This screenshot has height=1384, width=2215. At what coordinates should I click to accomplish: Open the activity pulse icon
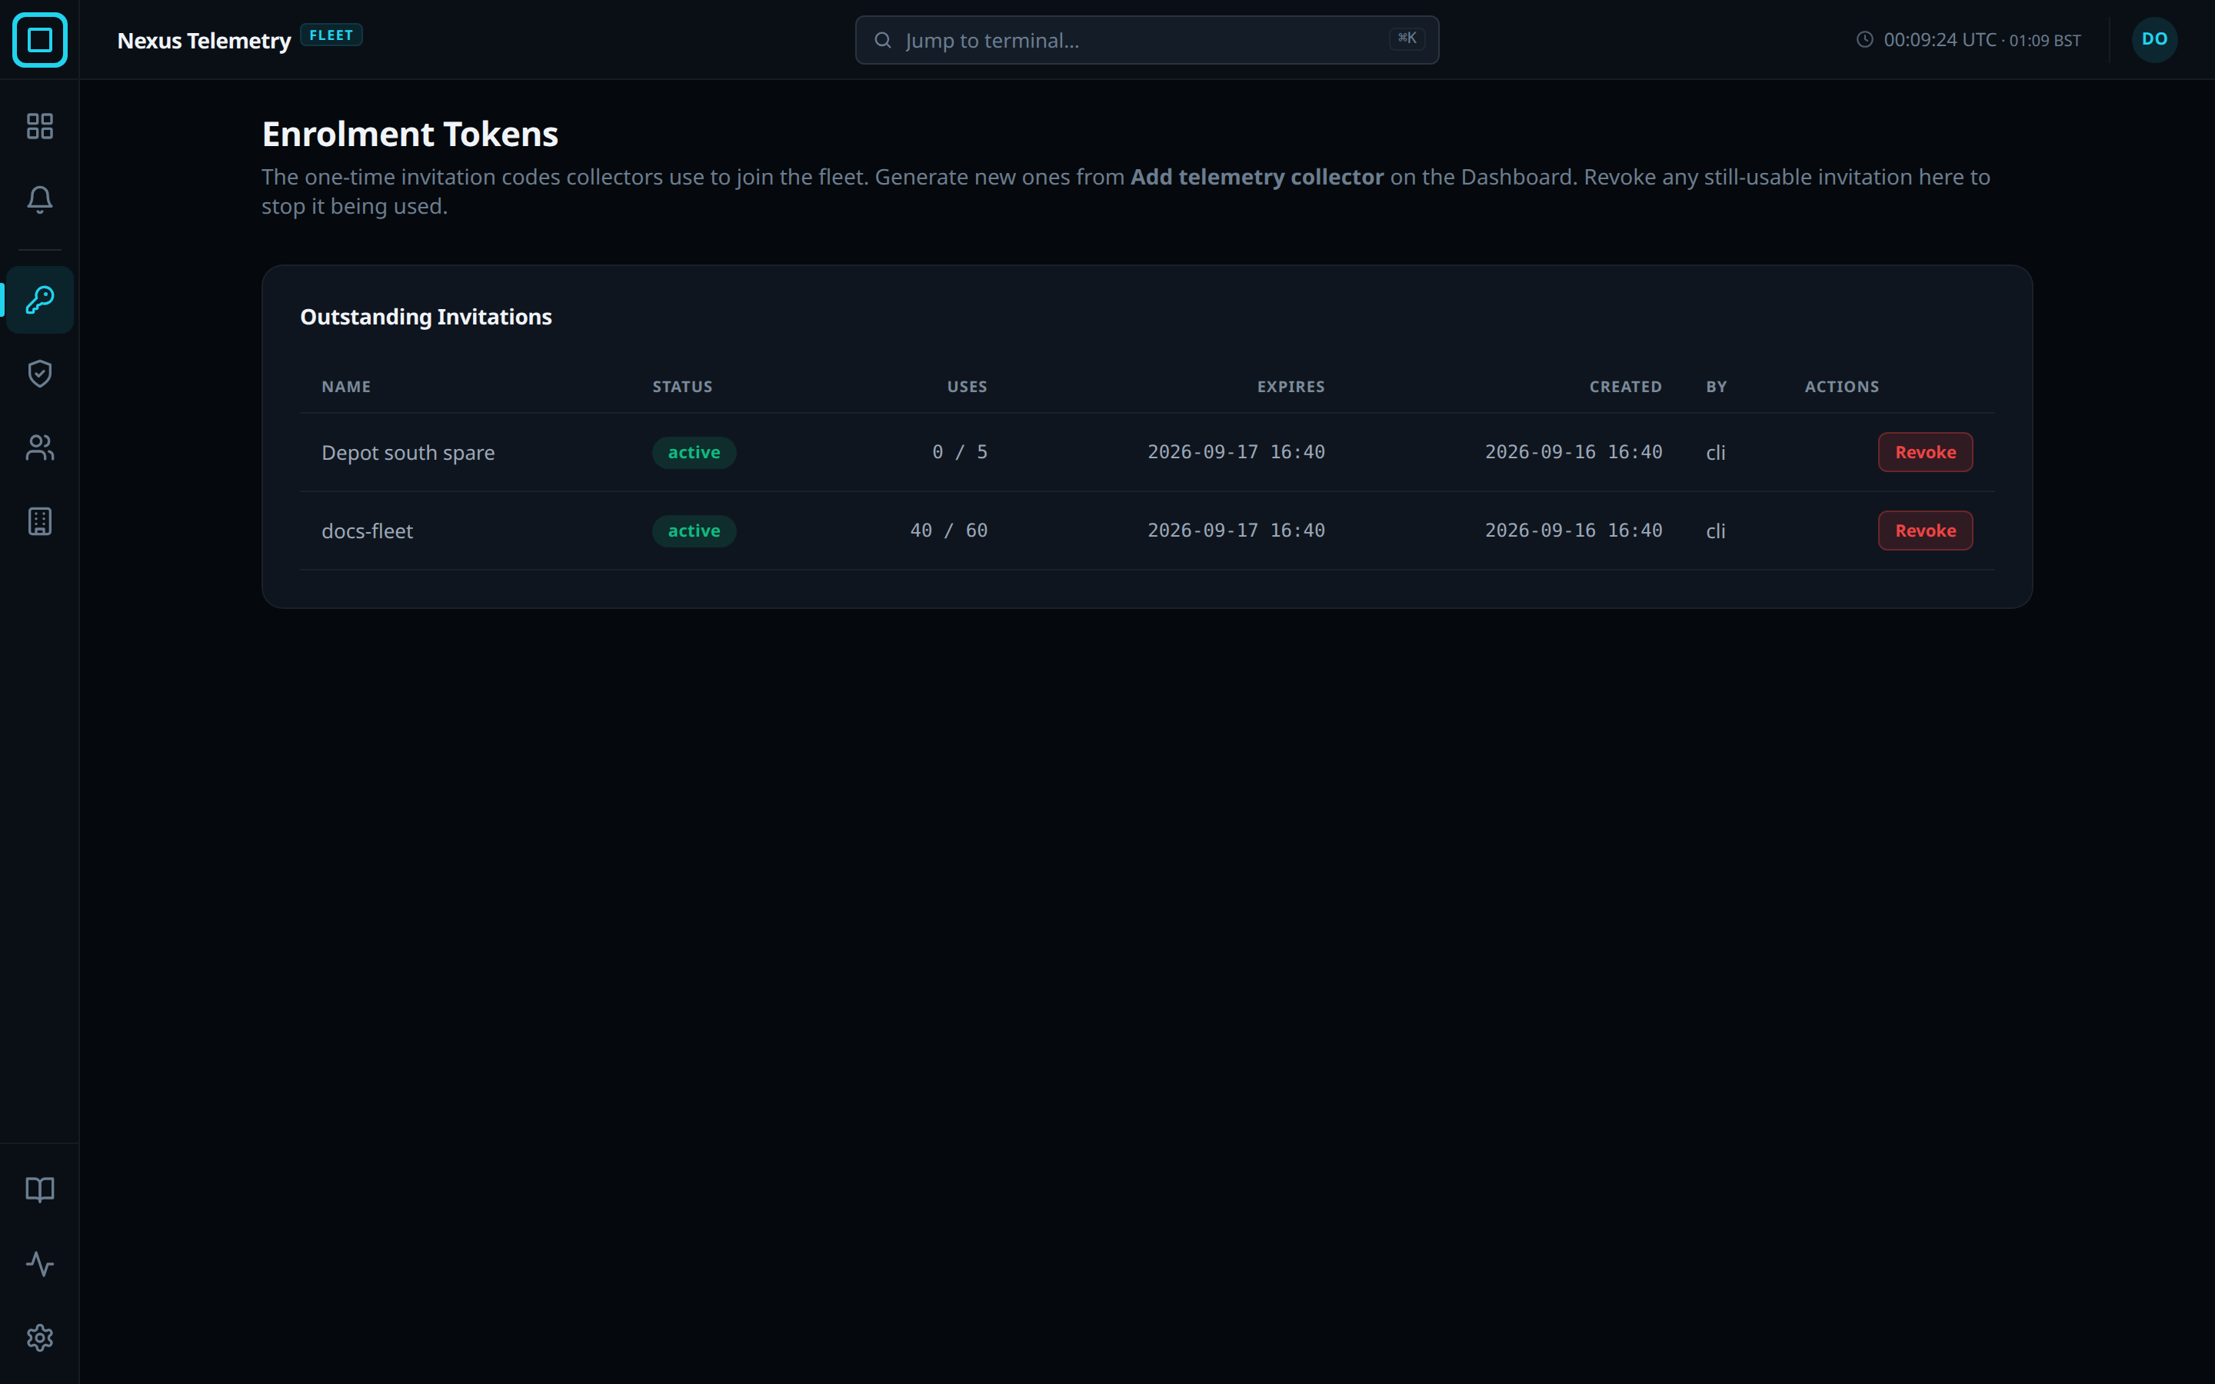tap(39, 1264)
